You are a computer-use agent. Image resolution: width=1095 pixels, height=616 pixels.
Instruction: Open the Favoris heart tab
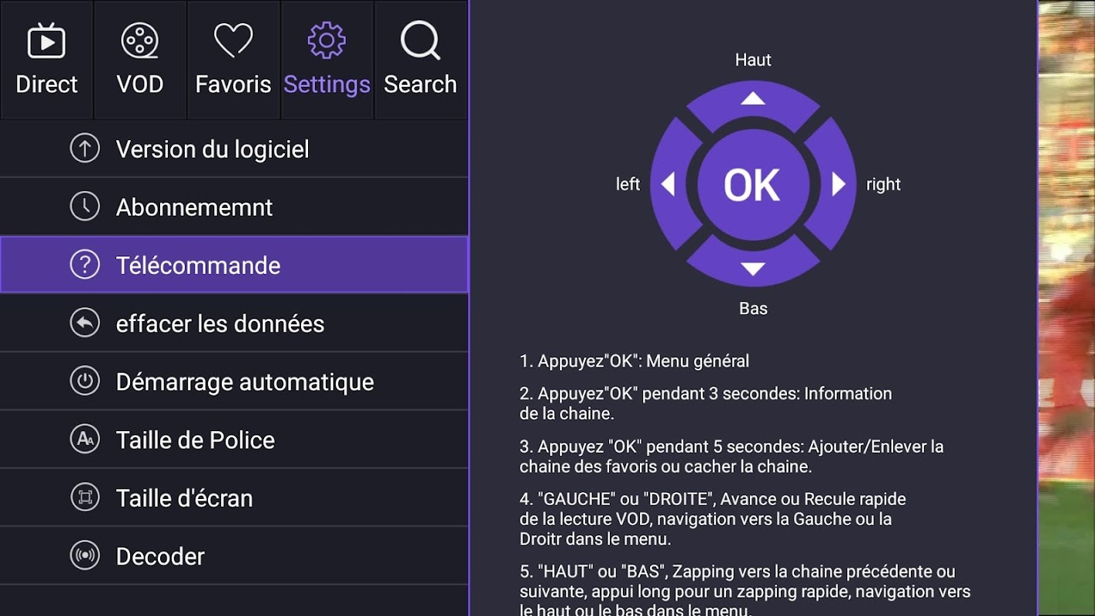tap(233, 60)
